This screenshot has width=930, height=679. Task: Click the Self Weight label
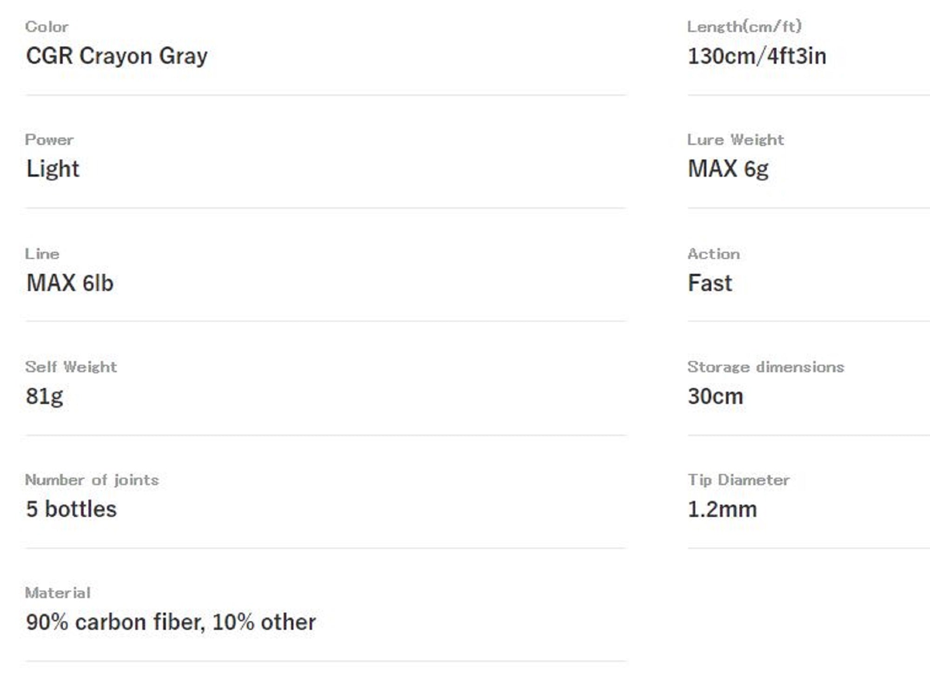(x=71, y=367)
